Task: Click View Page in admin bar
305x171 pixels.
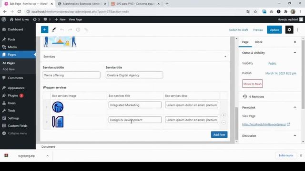Action: [75, 19]
